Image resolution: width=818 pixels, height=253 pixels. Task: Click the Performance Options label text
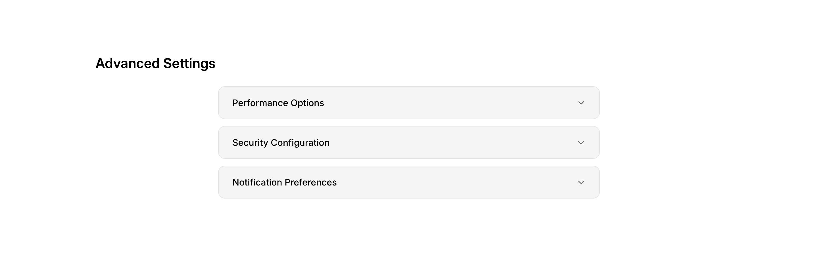278,103
